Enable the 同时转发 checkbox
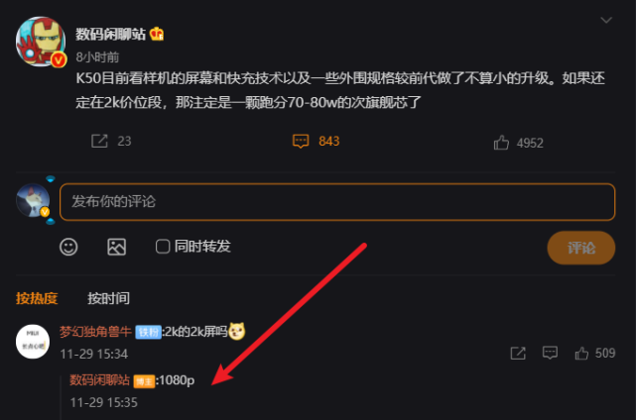 (x=163, y=247)
